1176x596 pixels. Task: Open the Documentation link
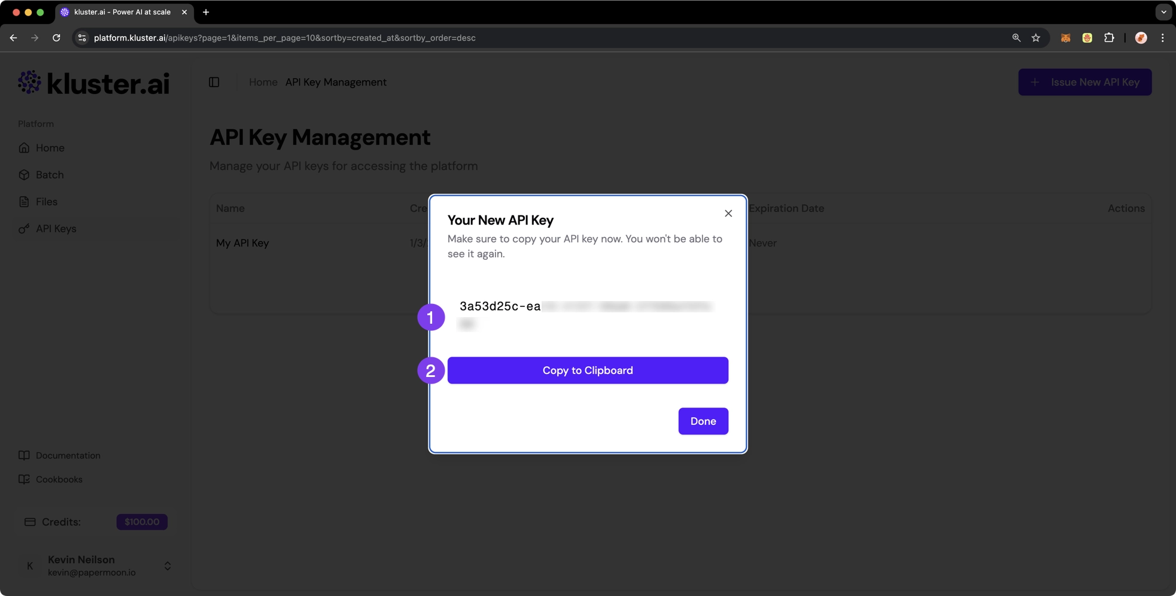tap(68, 455)
